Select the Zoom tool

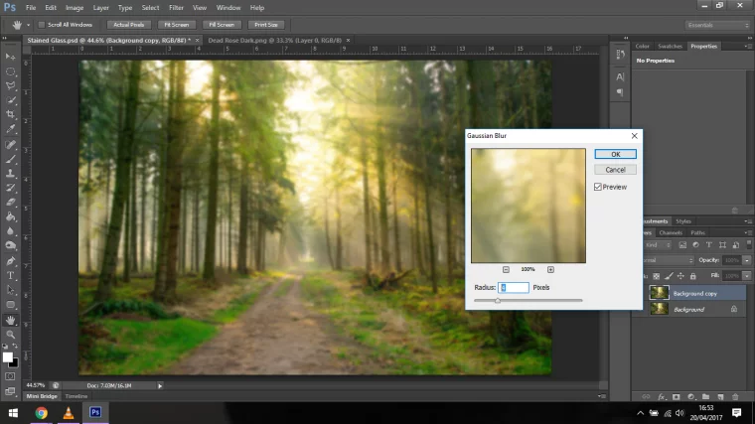(x=10, y=335)
